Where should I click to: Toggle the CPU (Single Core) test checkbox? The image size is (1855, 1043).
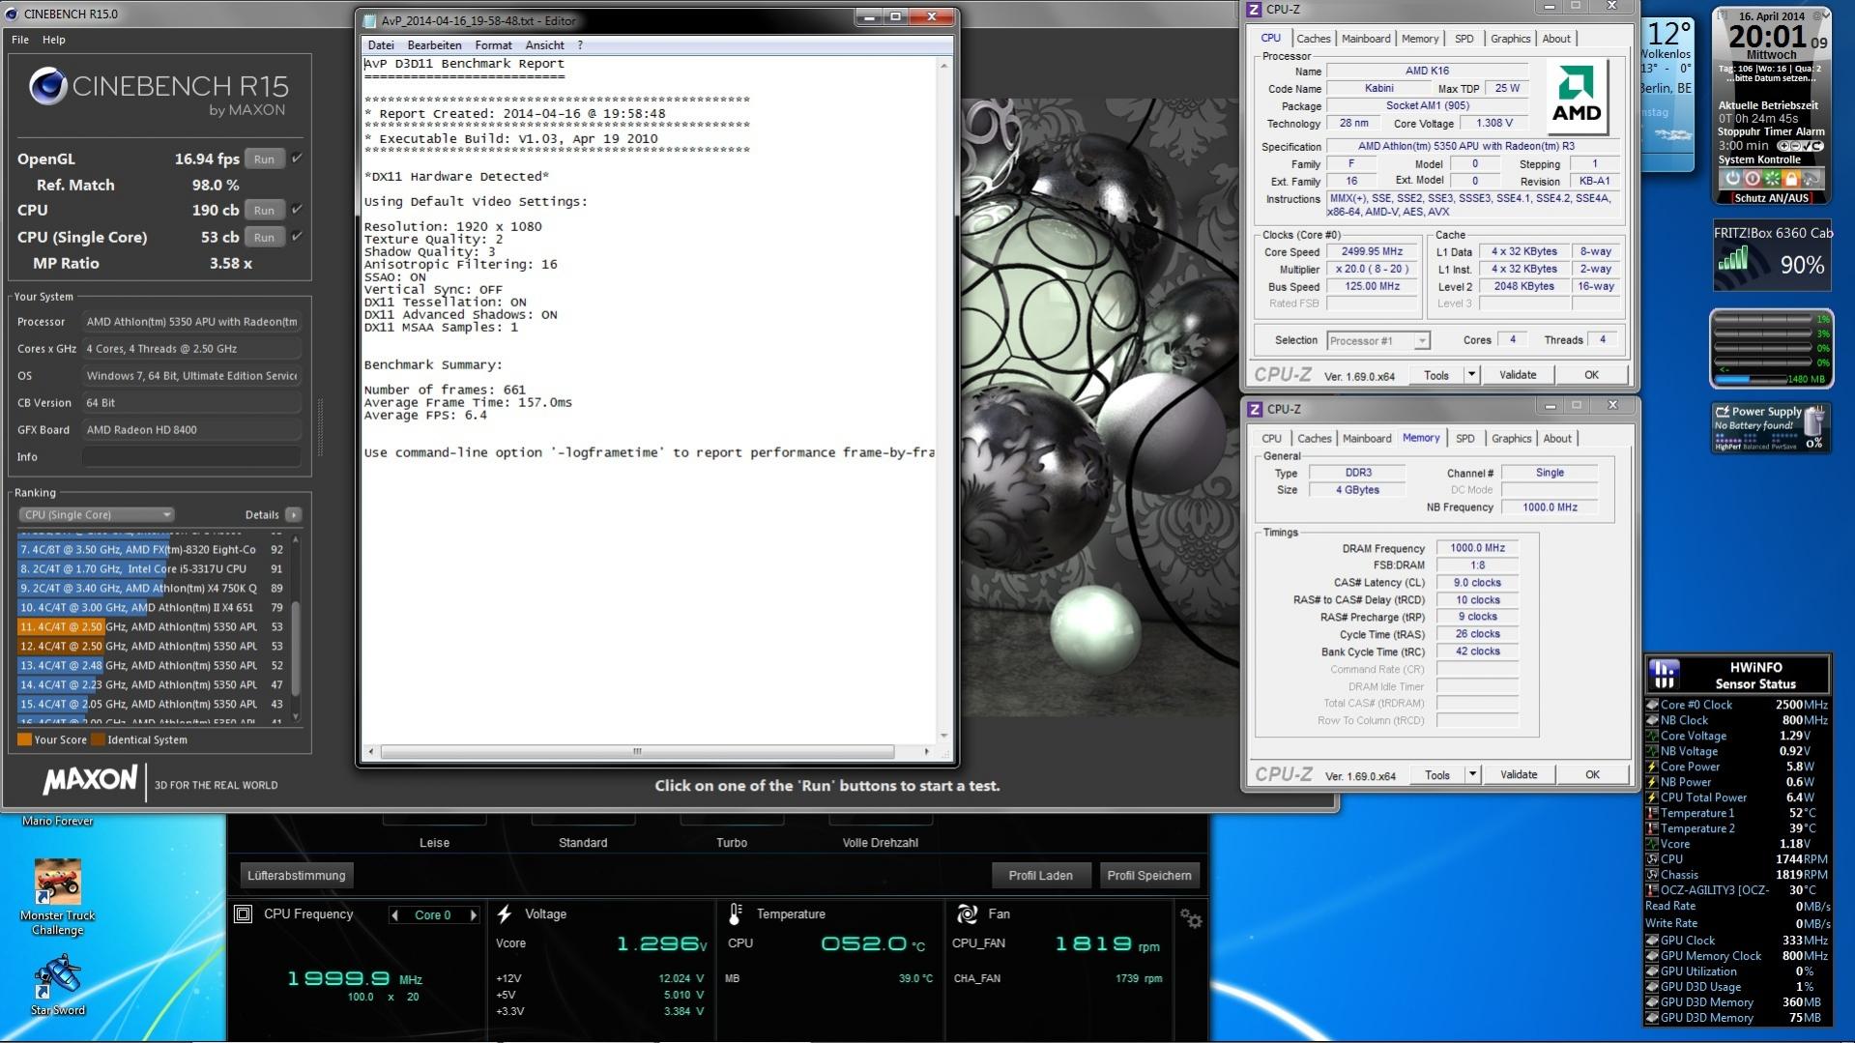point(297,237)
